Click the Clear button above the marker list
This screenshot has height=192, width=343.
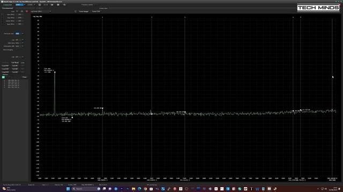click(24, 77)
